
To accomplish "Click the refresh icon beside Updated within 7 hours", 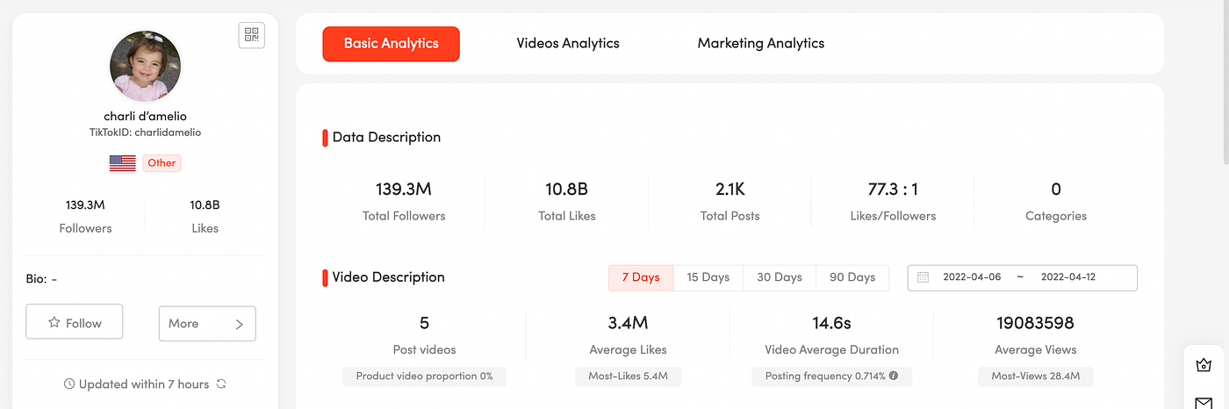I will click(221, 384).
